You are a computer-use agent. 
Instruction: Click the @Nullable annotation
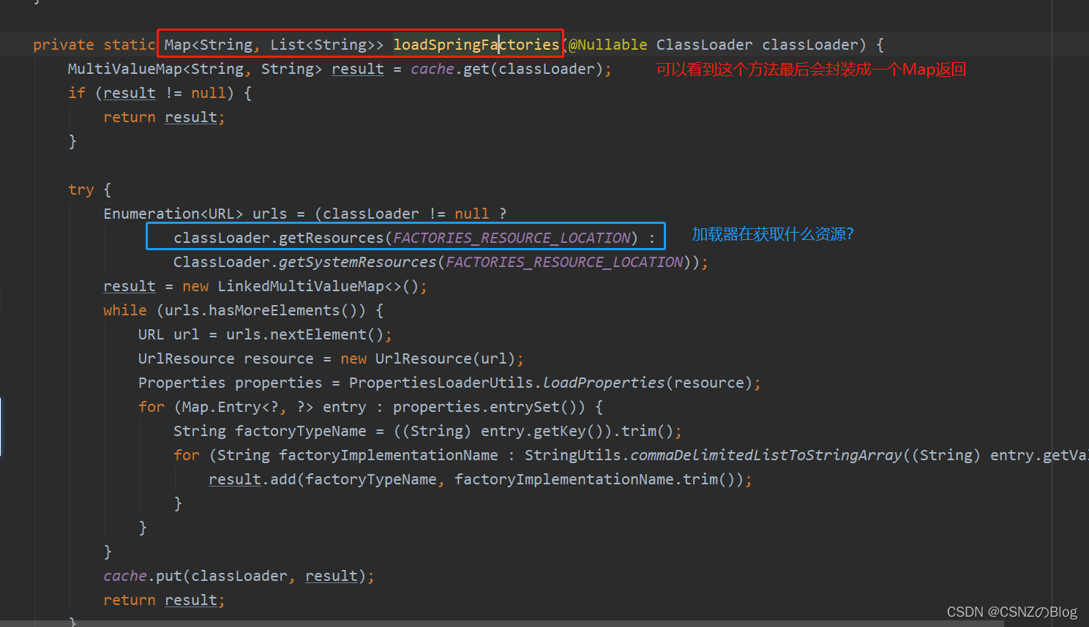[607, 45]
